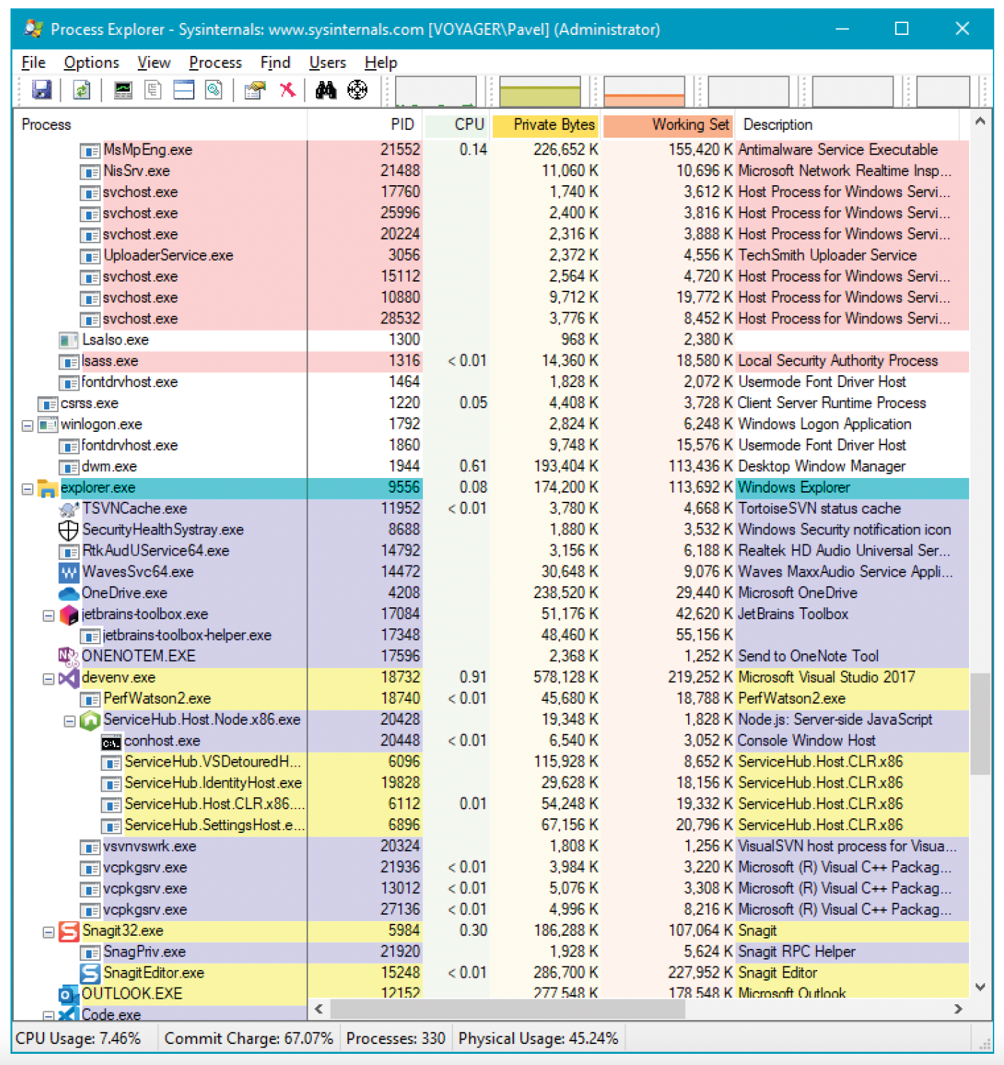Viewport: 1004px width, 1065px height.
Task: Toggle the Show Lower Pane toolbar icon
Action: (x=184, y=90)
